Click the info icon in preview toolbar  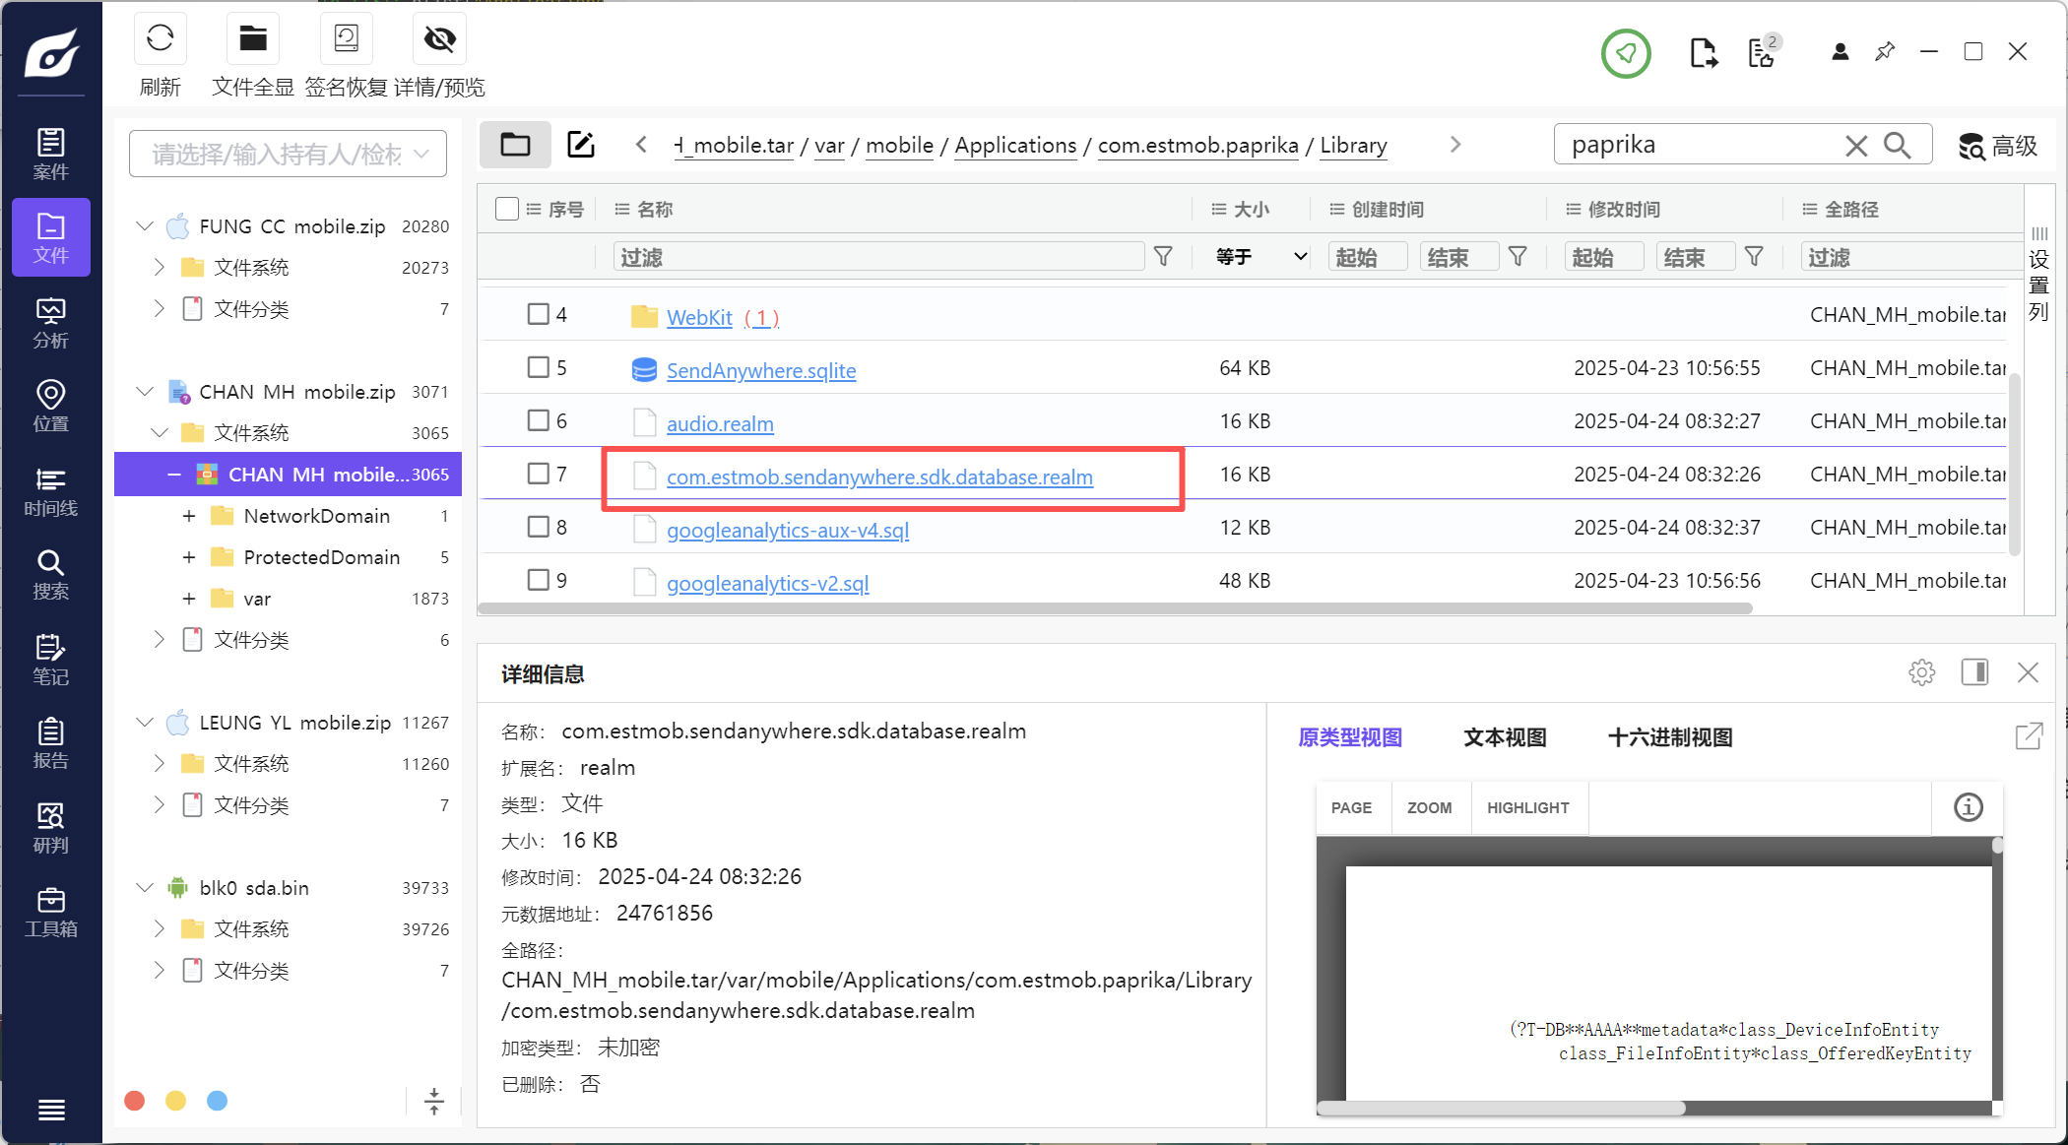click(1968, 807)
